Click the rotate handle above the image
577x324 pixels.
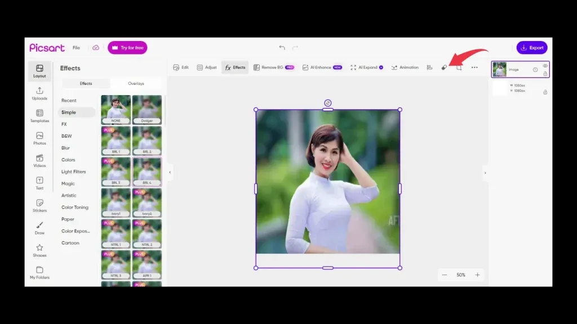tap(328, 103)
